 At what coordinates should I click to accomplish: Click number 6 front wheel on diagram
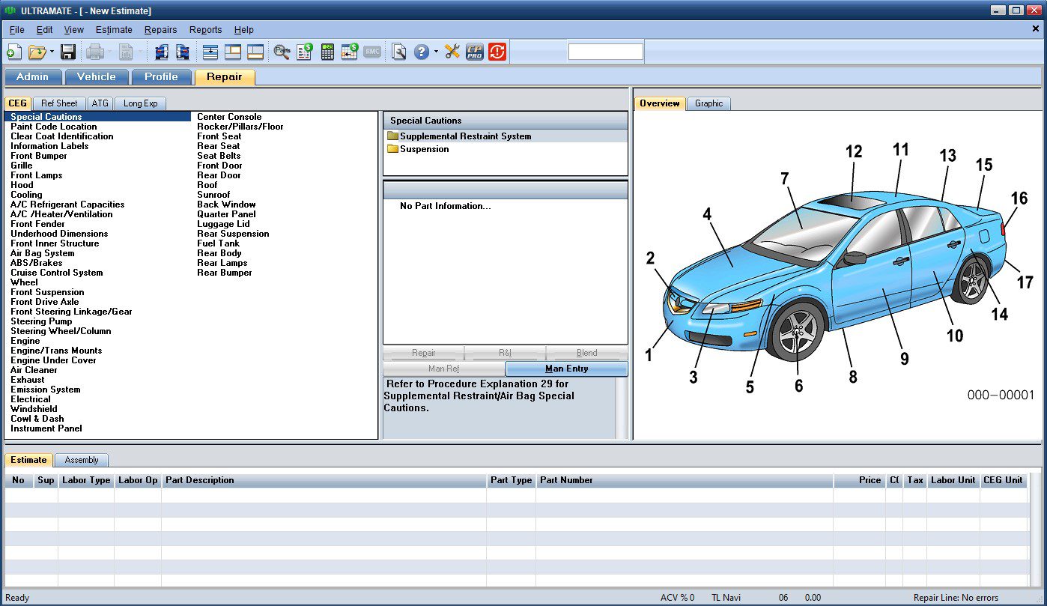(798, 386)
